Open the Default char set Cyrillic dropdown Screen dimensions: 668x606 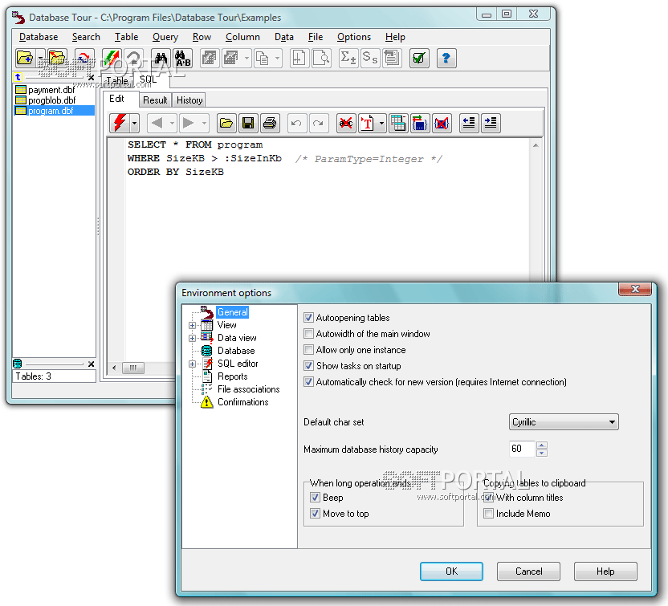[564, 422]
